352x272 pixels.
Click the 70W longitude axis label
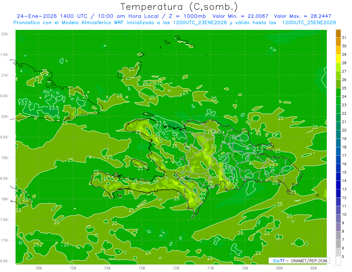245,268
